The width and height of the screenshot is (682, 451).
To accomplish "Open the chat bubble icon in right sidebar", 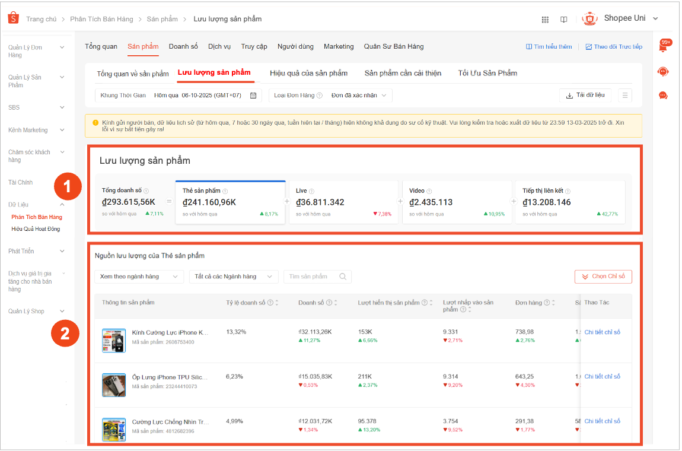I will tap(663, 96).
